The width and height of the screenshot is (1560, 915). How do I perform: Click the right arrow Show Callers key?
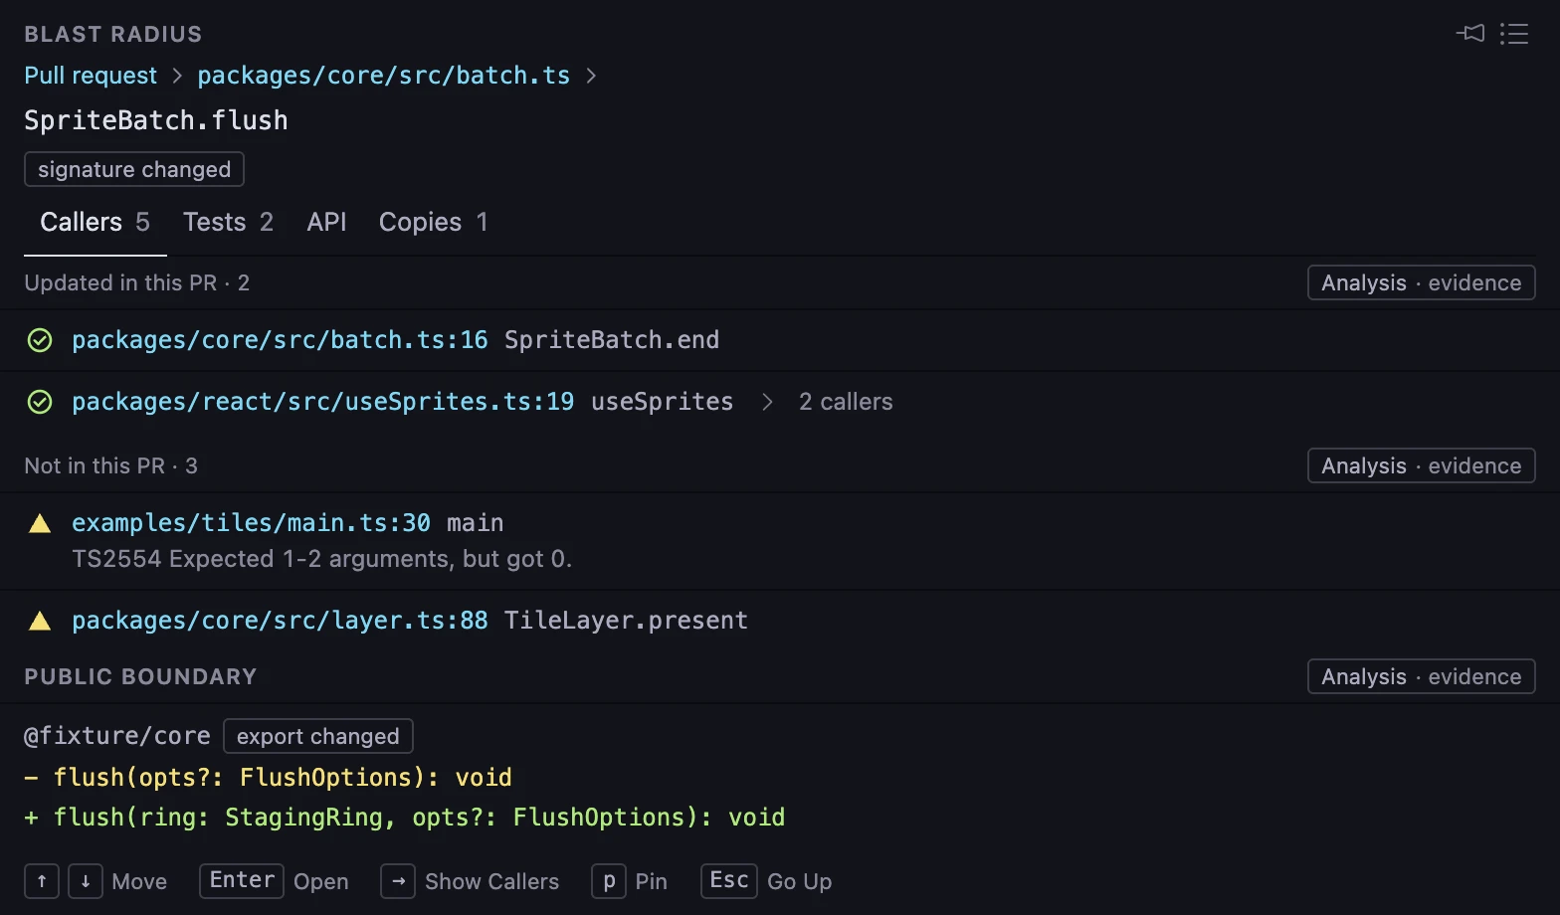[x=398, y=881]
